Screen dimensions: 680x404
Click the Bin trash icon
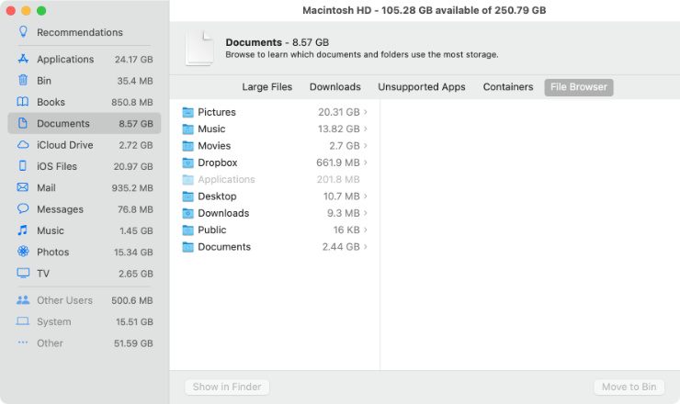23,80
